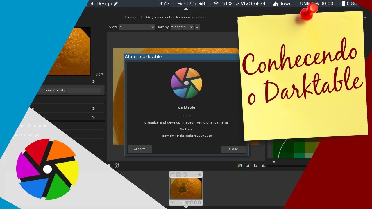Screen dimensions: 372x209
Task: Switch to the 4: Design workspace
Action: pos(104,3)
